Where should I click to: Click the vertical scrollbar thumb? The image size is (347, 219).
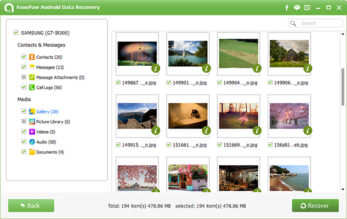click(x=343, y=86)
